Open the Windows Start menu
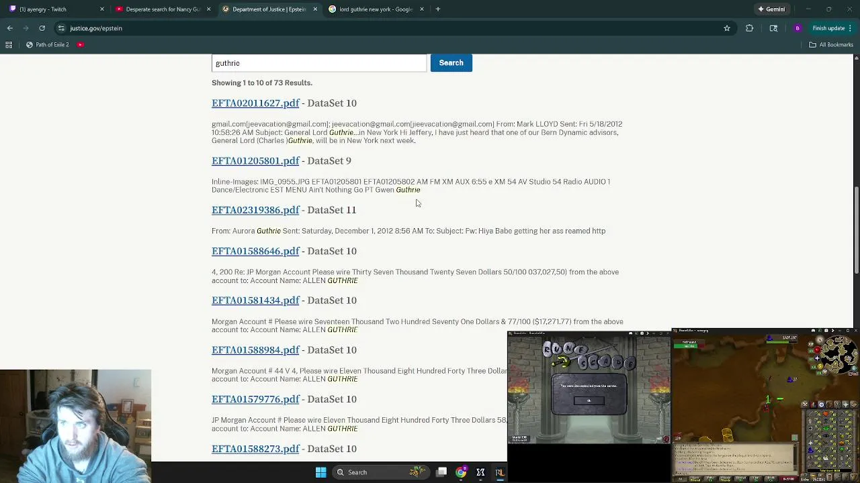Image resolution: width=860 pixels, height=483 pixels. (320, 472)
